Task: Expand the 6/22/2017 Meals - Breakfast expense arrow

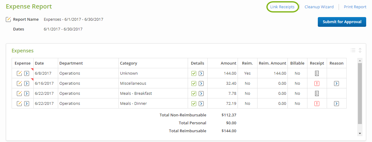Action: [x=27, y=94]
